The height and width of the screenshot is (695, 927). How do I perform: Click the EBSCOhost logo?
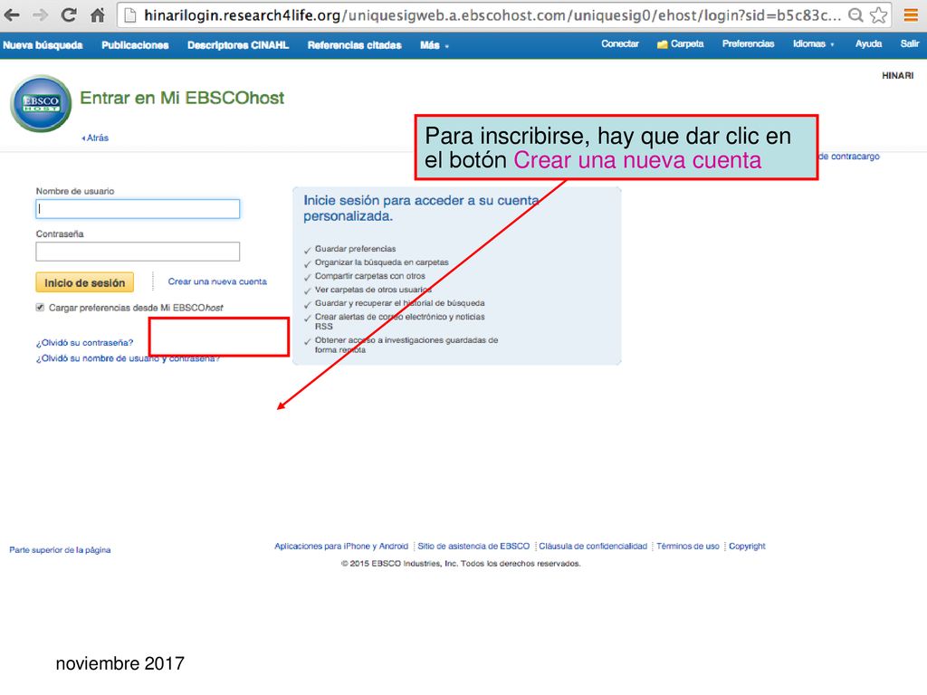coord(41,103)
